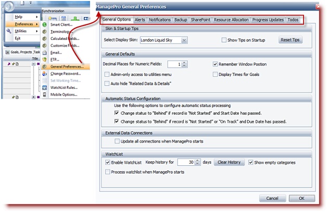Click the WatchList Rules icon in submenu
This screenshot has height=212, width=327.
(x=44, y=88)
